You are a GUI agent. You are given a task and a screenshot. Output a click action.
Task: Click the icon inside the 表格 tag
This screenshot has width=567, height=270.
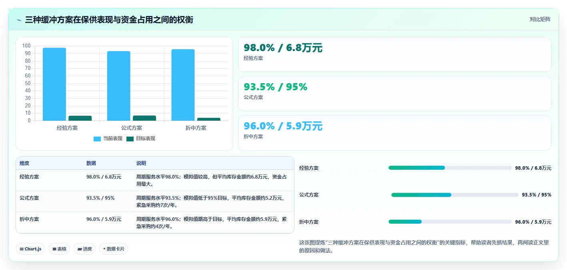pos(54,249)
